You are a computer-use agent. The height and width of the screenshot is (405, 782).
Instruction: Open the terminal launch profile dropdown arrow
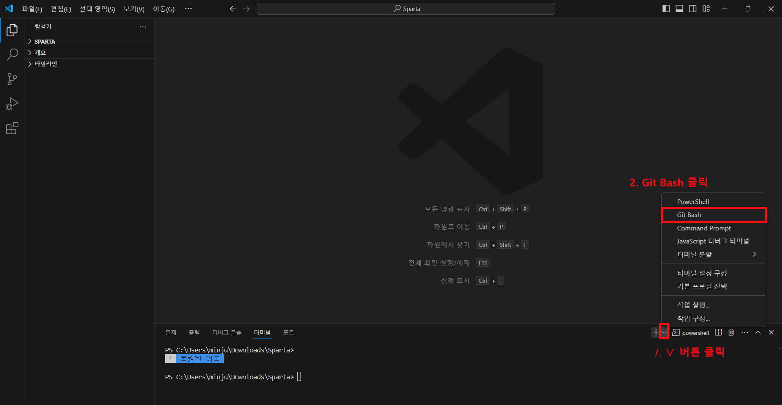[x=664, y=332]
